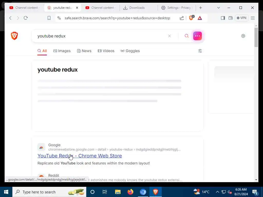Clear the search query with X
Viewport: 263px width, 197px height.
170,36
